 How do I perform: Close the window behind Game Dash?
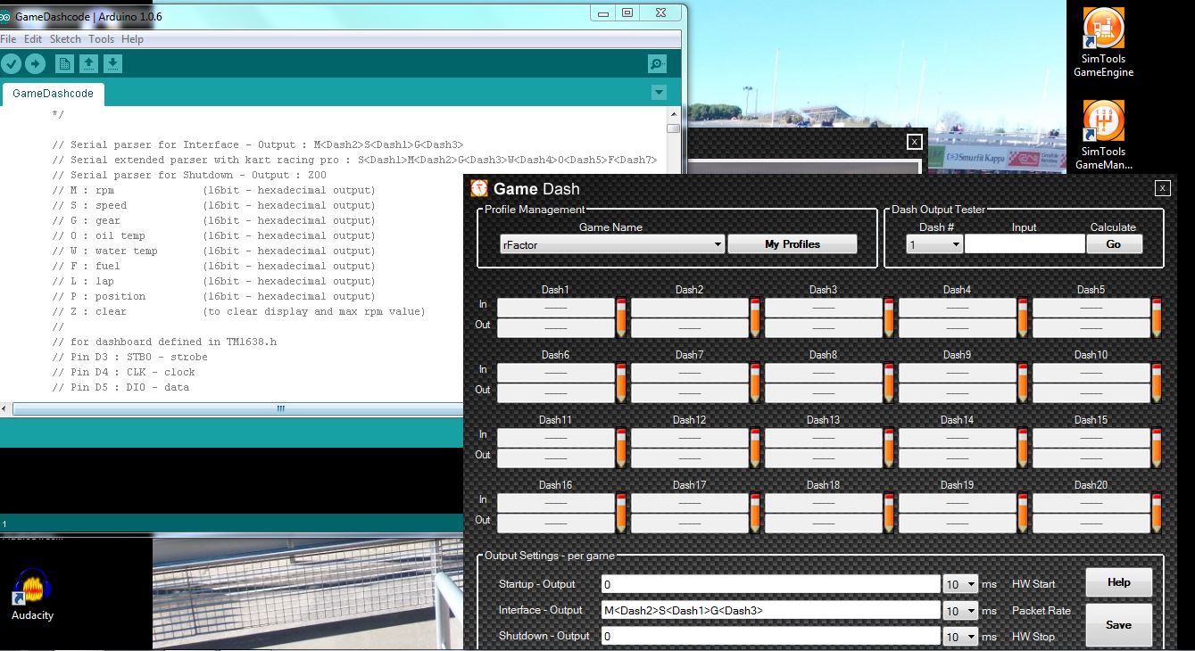pyautogui.click(x=914, y=141)
